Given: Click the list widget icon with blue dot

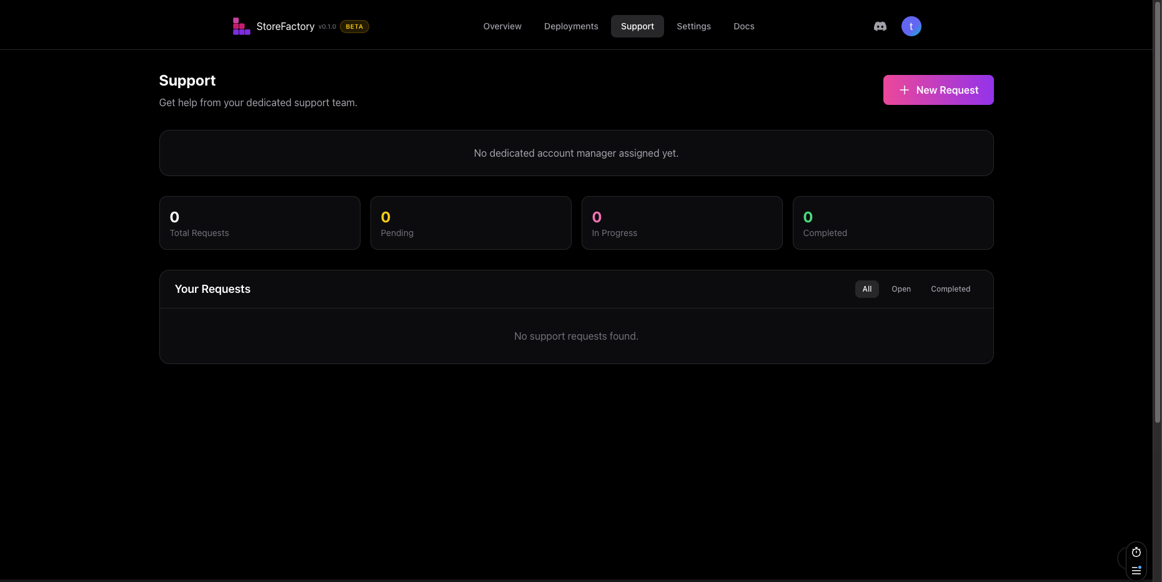Looking at the screenshot, I should point(1136,570).
